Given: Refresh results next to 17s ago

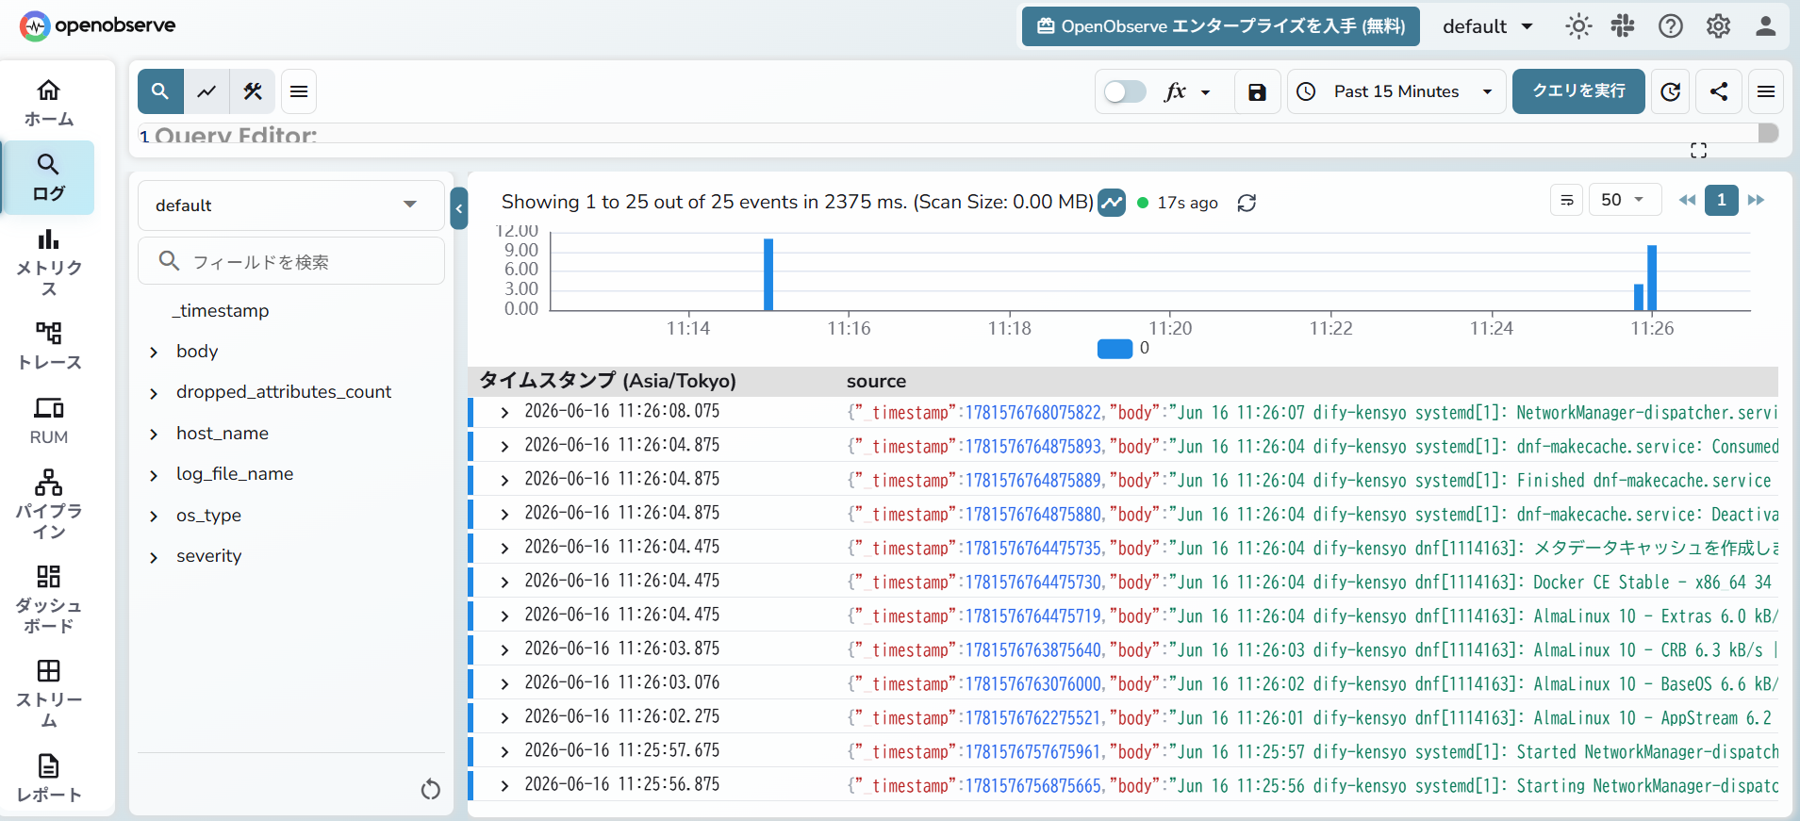Looking at the screenshot, I should tap(1247, 203).
